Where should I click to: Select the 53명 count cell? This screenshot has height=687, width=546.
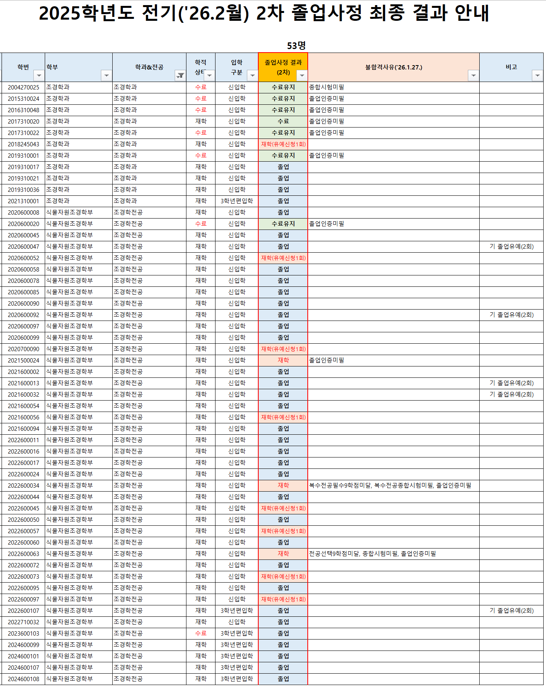click(x=296, y=46)
